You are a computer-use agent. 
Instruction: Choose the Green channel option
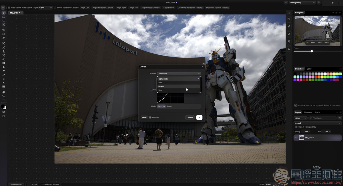(x=179, y=86)
